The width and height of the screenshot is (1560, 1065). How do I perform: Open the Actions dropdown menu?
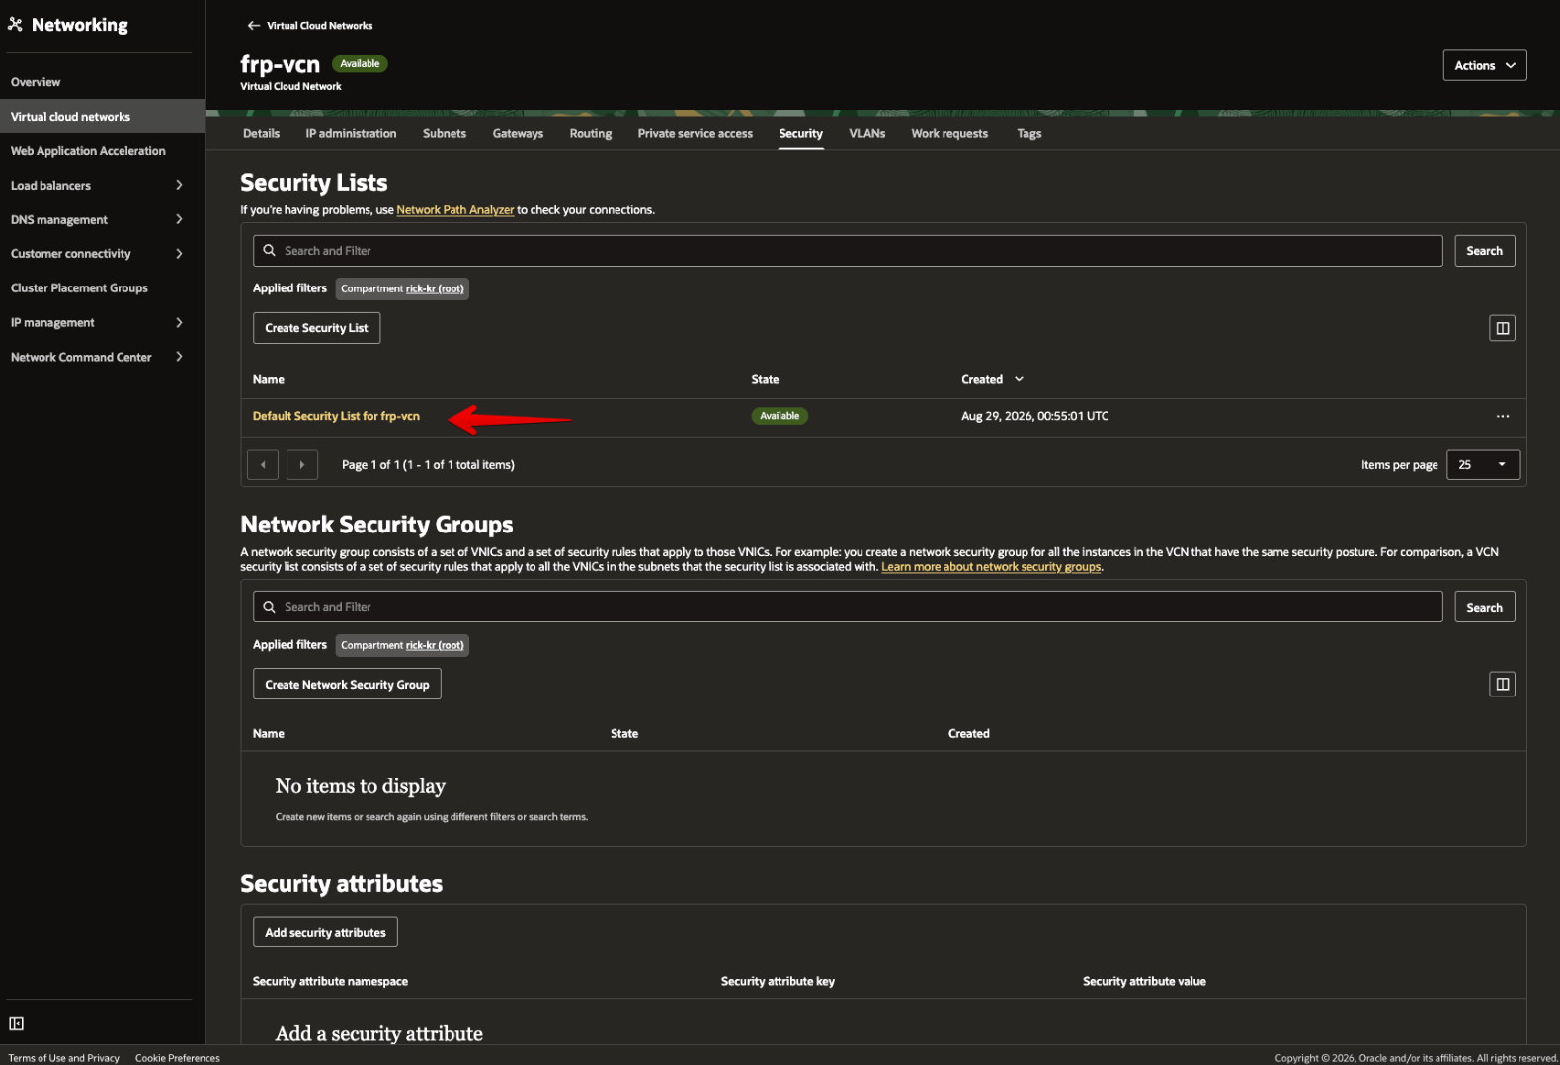pos(1484,65)
